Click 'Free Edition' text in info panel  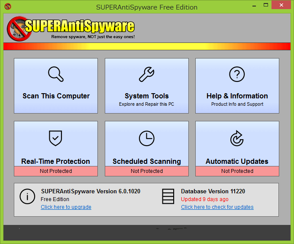pyautogui.click(x=55, y=199)
